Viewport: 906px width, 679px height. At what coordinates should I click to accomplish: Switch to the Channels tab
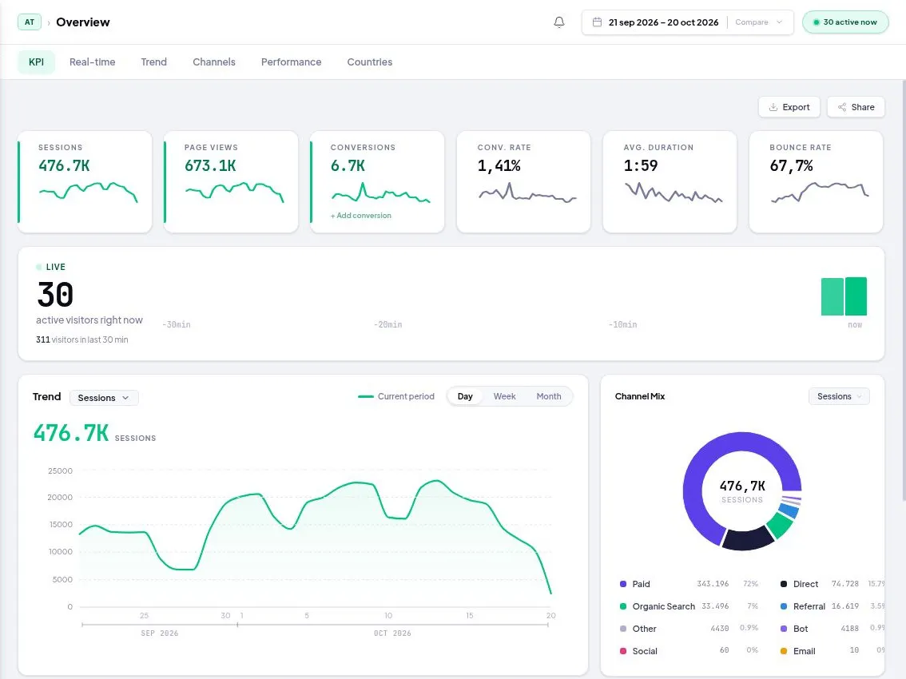tap(214, 62)
